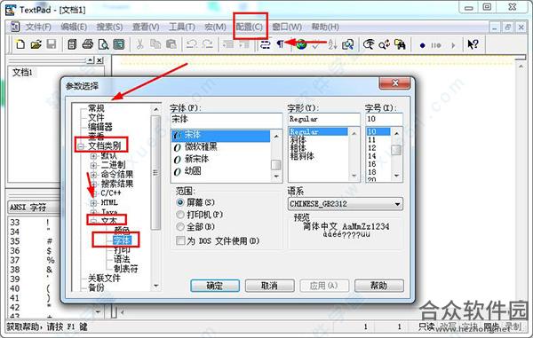Open the 工具(T) menu

[182, 27]
